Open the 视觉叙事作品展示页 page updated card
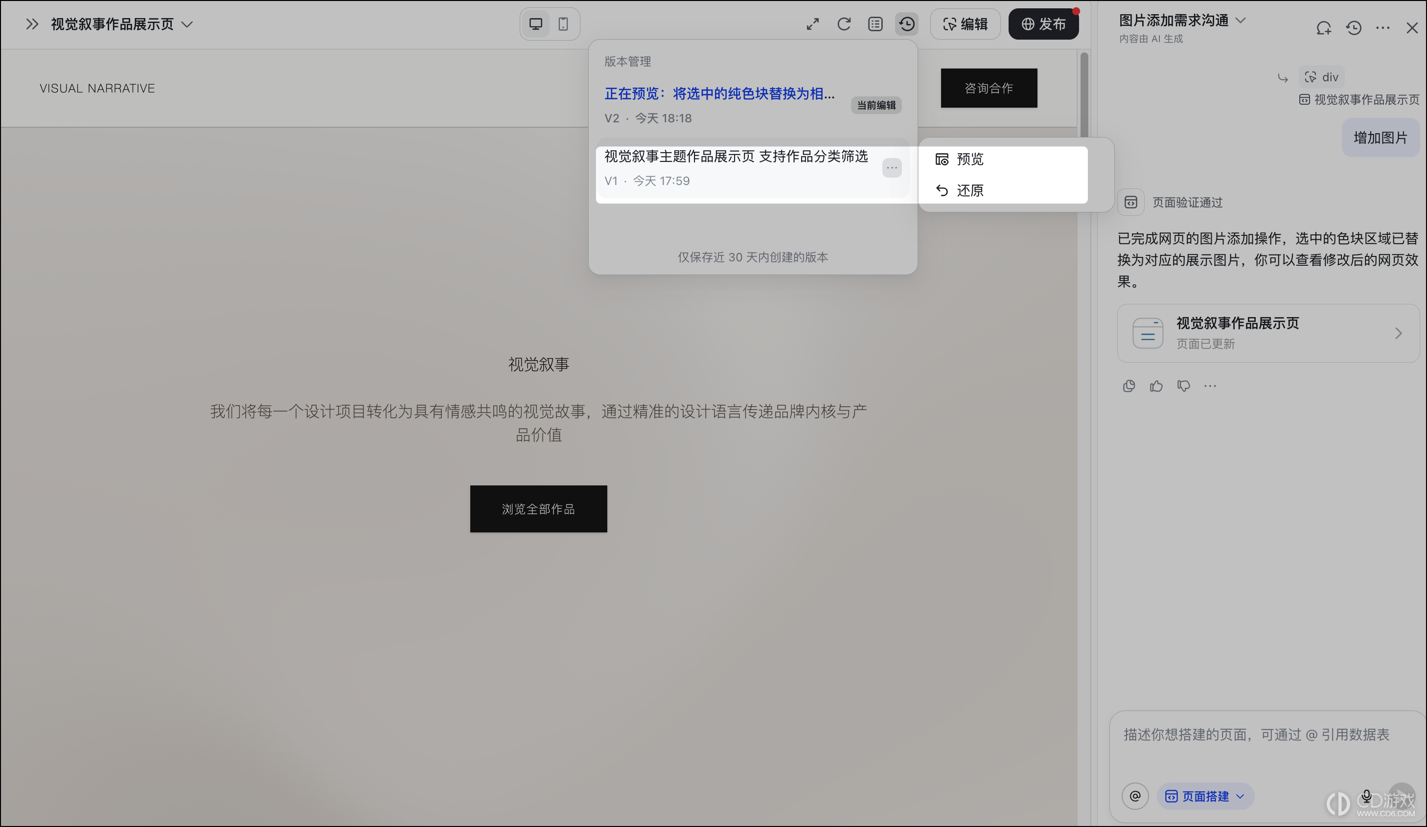The height and width of the screenshot is (827, 1427). [1268, 333]
